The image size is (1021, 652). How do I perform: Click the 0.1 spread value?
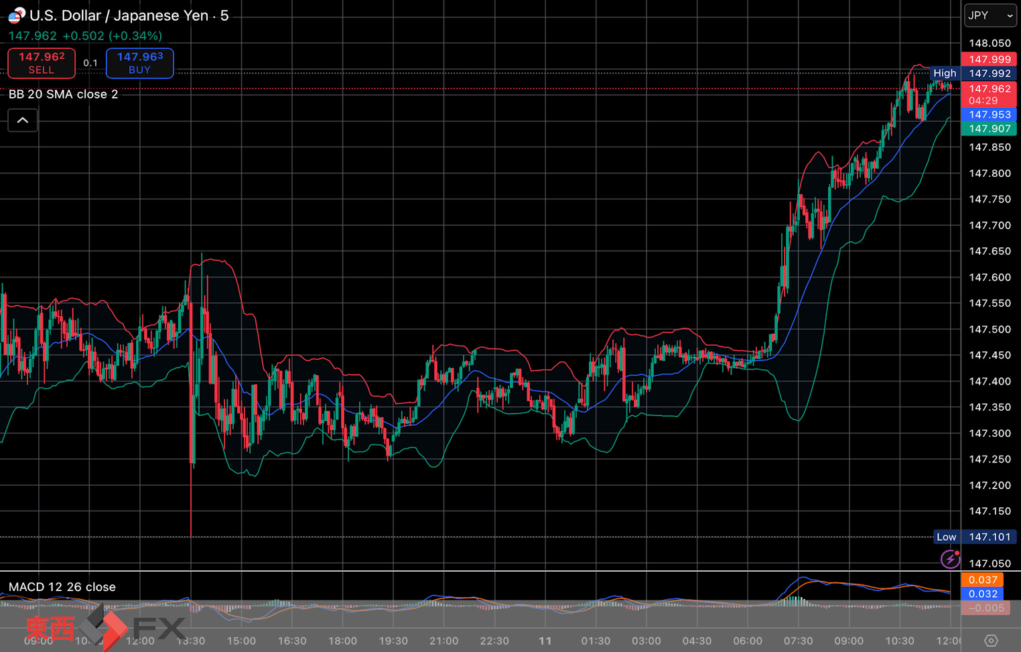pos(90,63)
